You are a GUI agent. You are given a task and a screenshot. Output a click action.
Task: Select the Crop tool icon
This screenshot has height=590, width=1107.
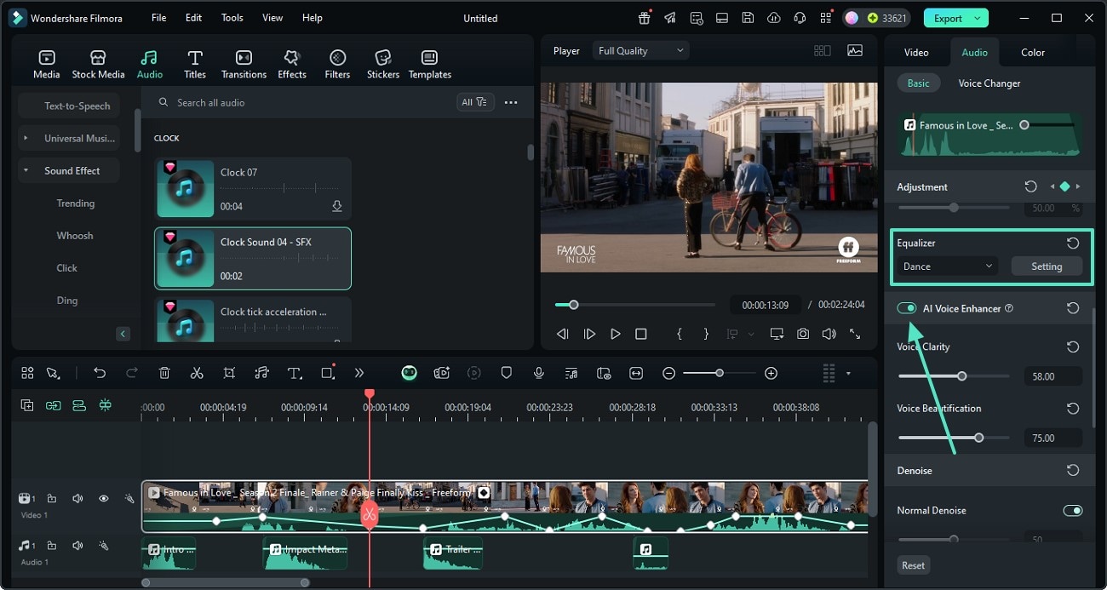[x=229, y=373]
